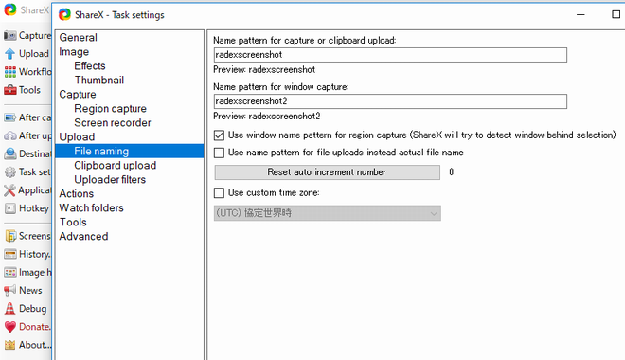
Task: Uncheck window name pattern for region capture
Action: coord(220,135)
